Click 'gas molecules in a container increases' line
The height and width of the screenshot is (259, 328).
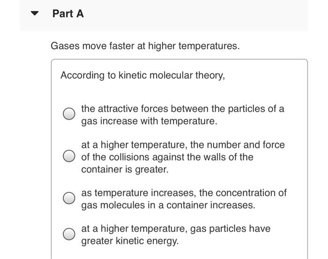168,205
